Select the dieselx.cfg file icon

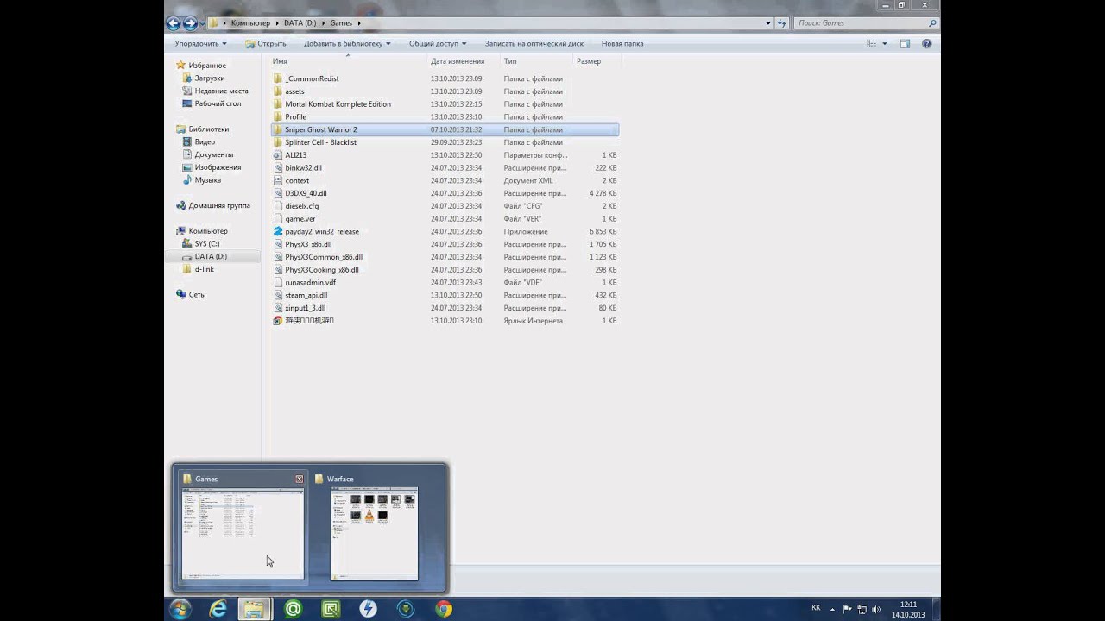point(278,206)
